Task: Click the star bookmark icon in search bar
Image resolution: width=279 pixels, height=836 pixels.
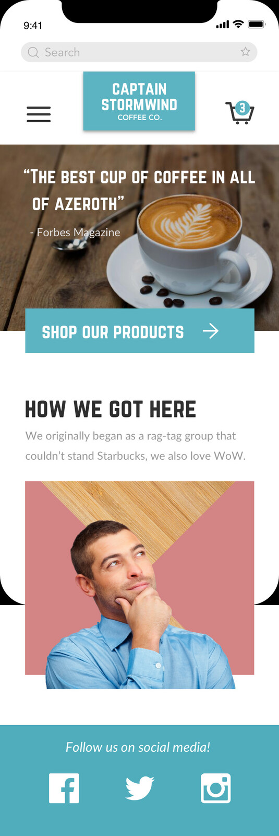Action: tap(246, 52)
